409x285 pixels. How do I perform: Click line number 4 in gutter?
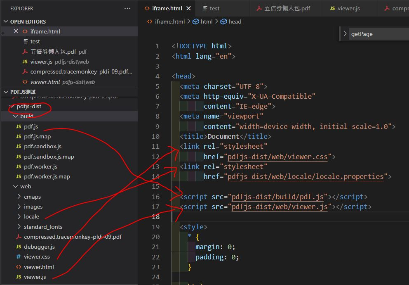click(157, 76)
